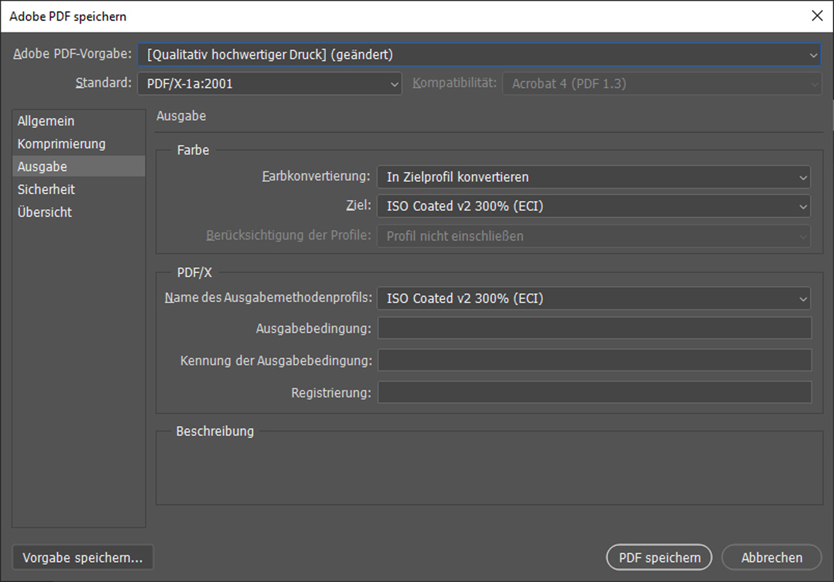Open the Adobe PDF-Vorgabe dropdown
Image resolution: width=834 pixels, height=582 pixels.
479,55
